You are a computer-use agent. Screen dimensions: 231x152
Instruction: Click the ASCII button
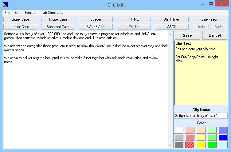172,27
